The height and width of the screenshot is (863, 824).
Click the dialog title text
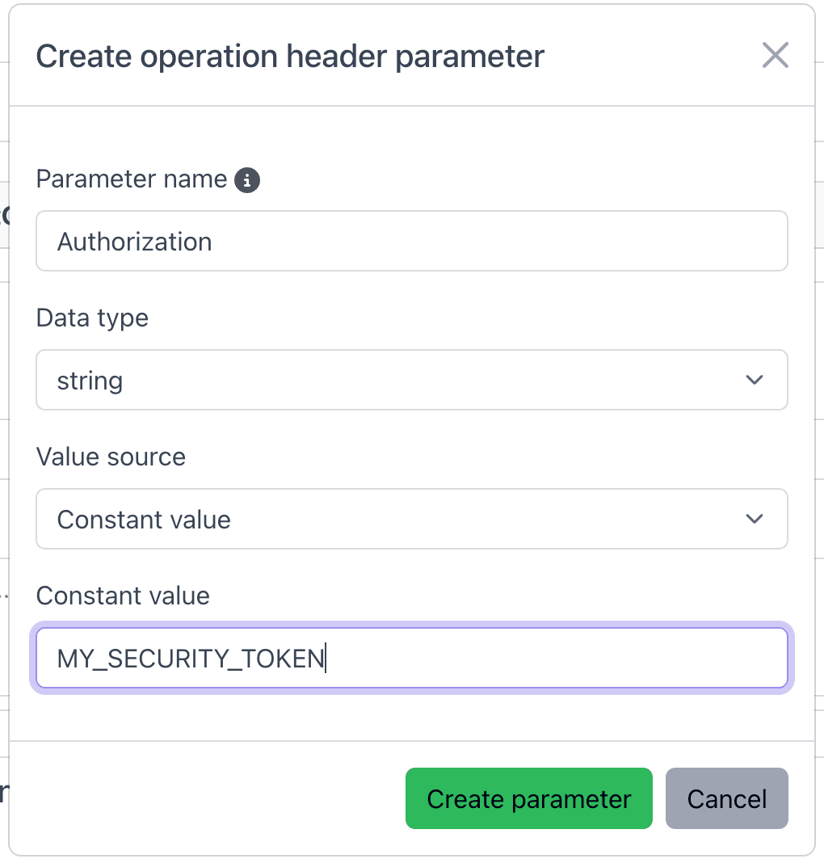coord(290,57)
